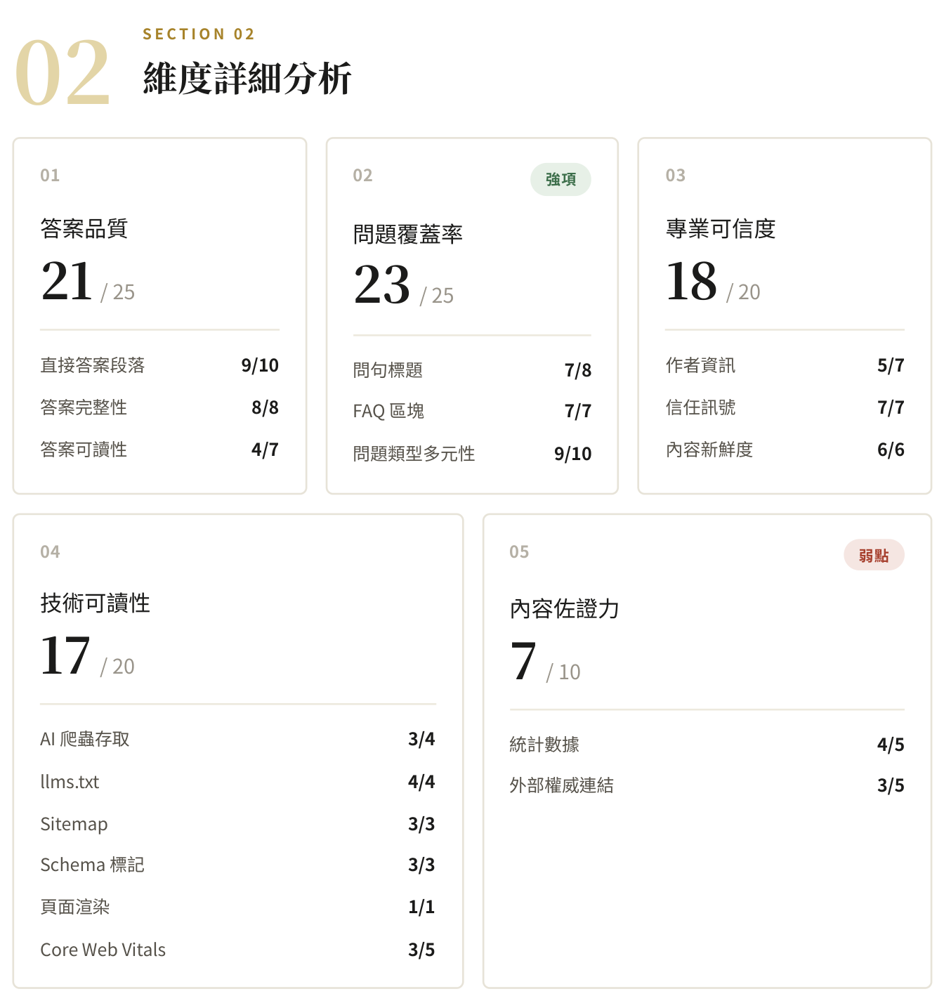
Task: Click the 3/5 value for 外部權威連結
Action: (x=891, y=785)
